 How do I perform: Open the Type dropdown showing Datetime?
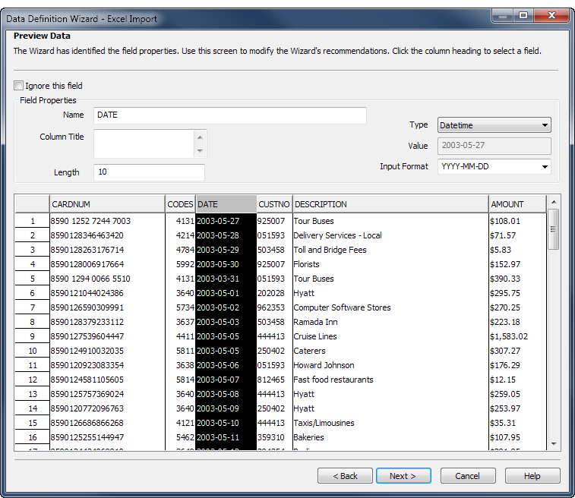pos(494,125)
